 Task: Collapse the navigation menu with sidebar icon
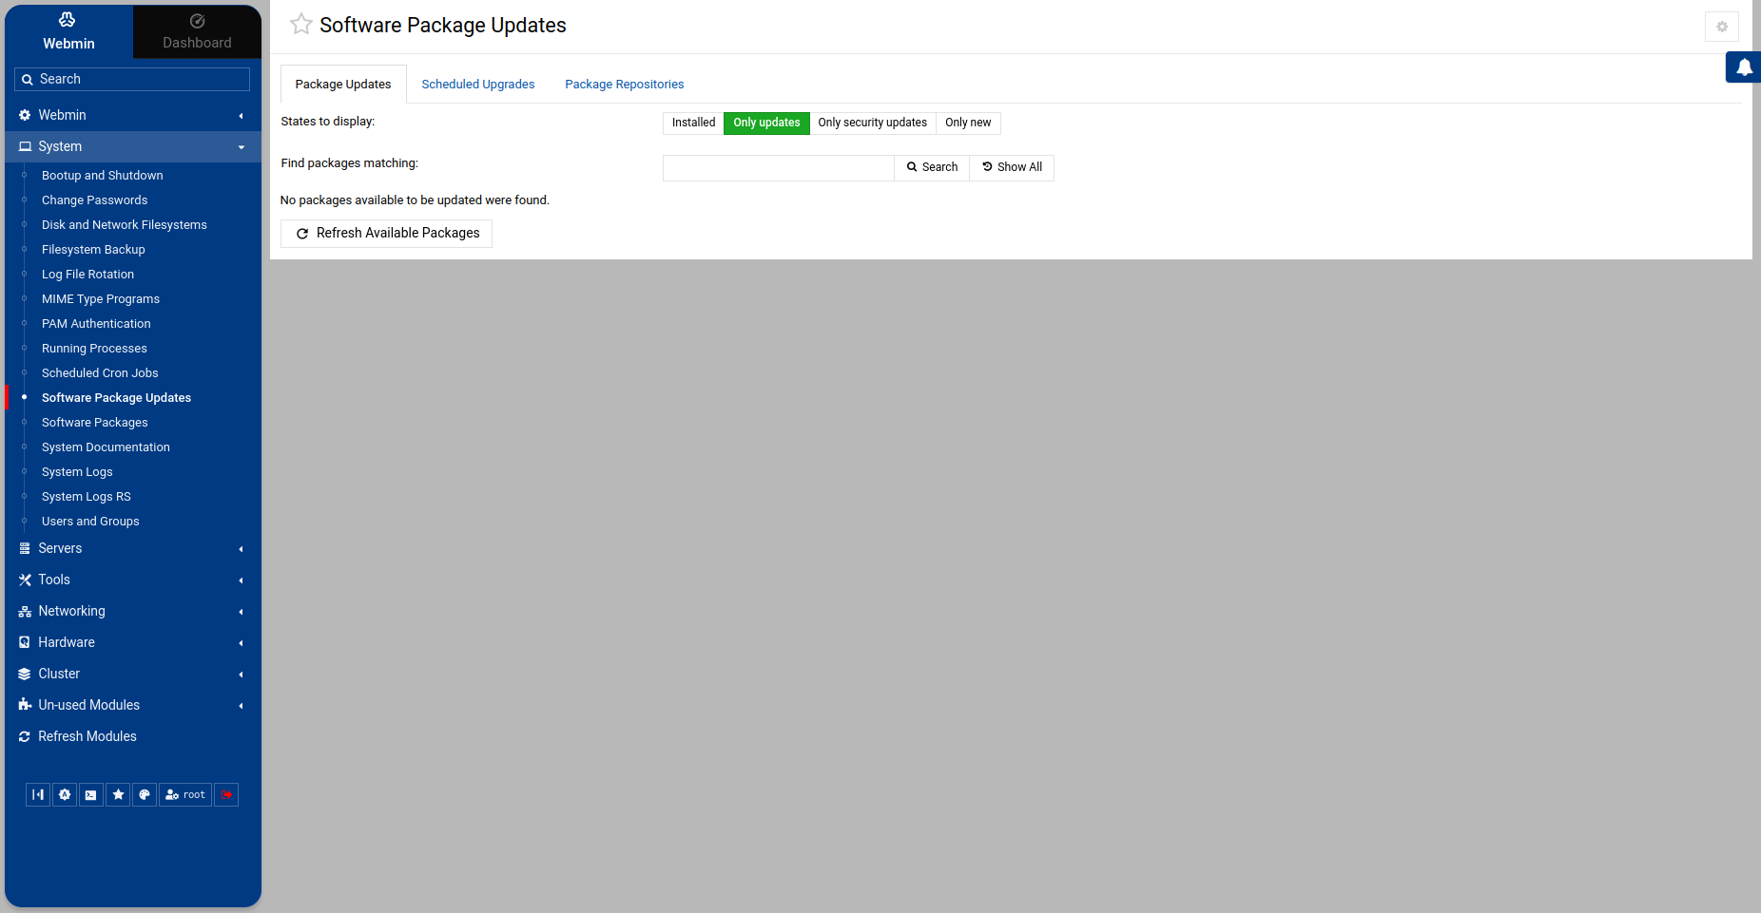(x=38, y=794)
